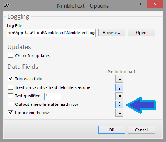Click the Text qualifier input box
Viewport: 166px width, 142px height.
(x=53, y=96)
